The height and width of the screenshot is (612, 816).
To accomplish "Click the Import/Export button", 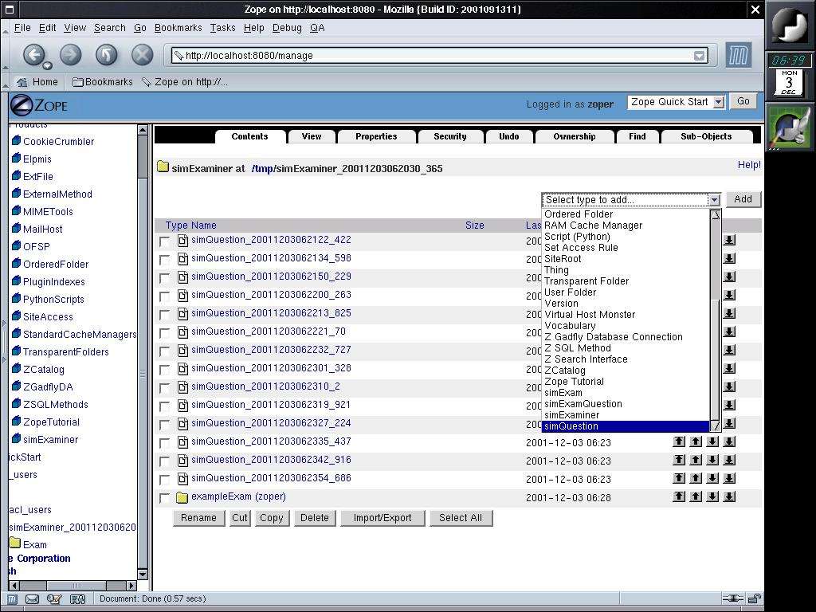I will [x=382, y=518].
